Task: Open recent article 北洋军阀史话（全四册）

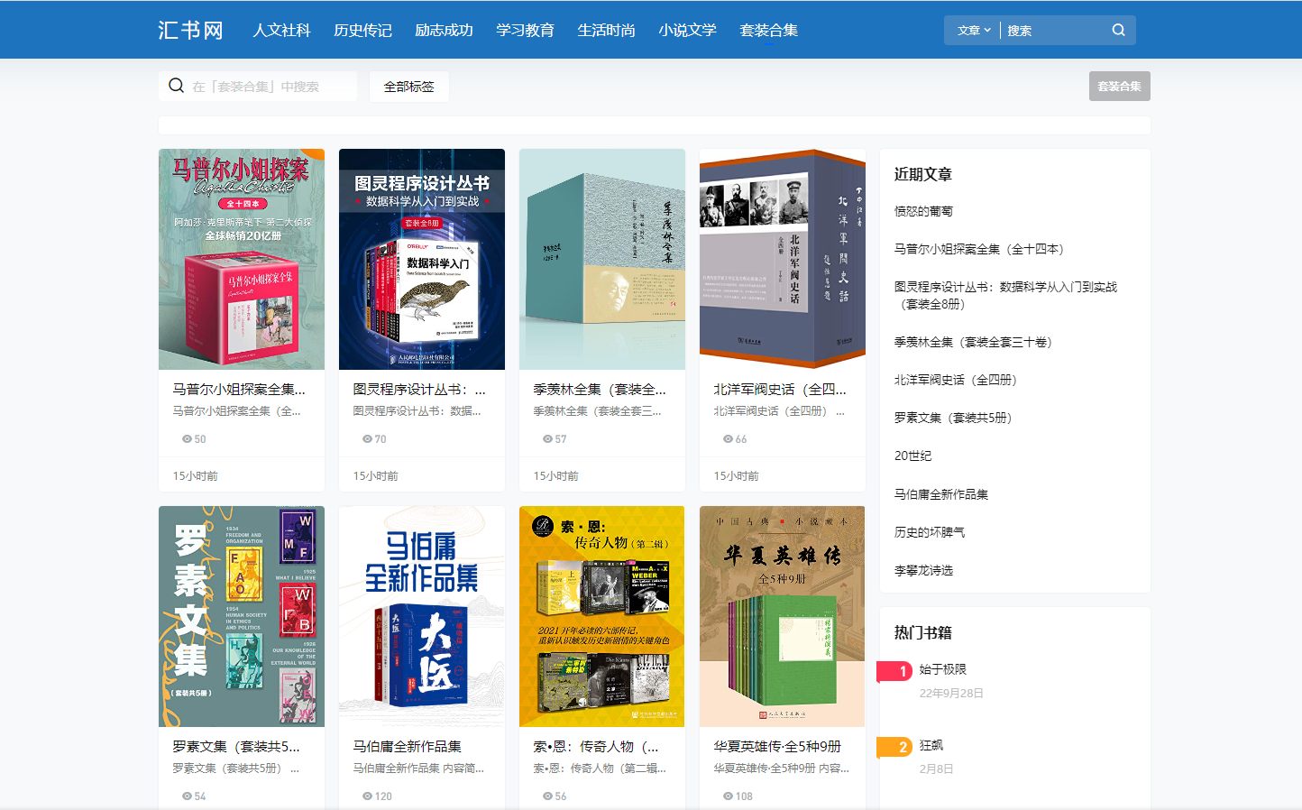Action: coord(958,380)
